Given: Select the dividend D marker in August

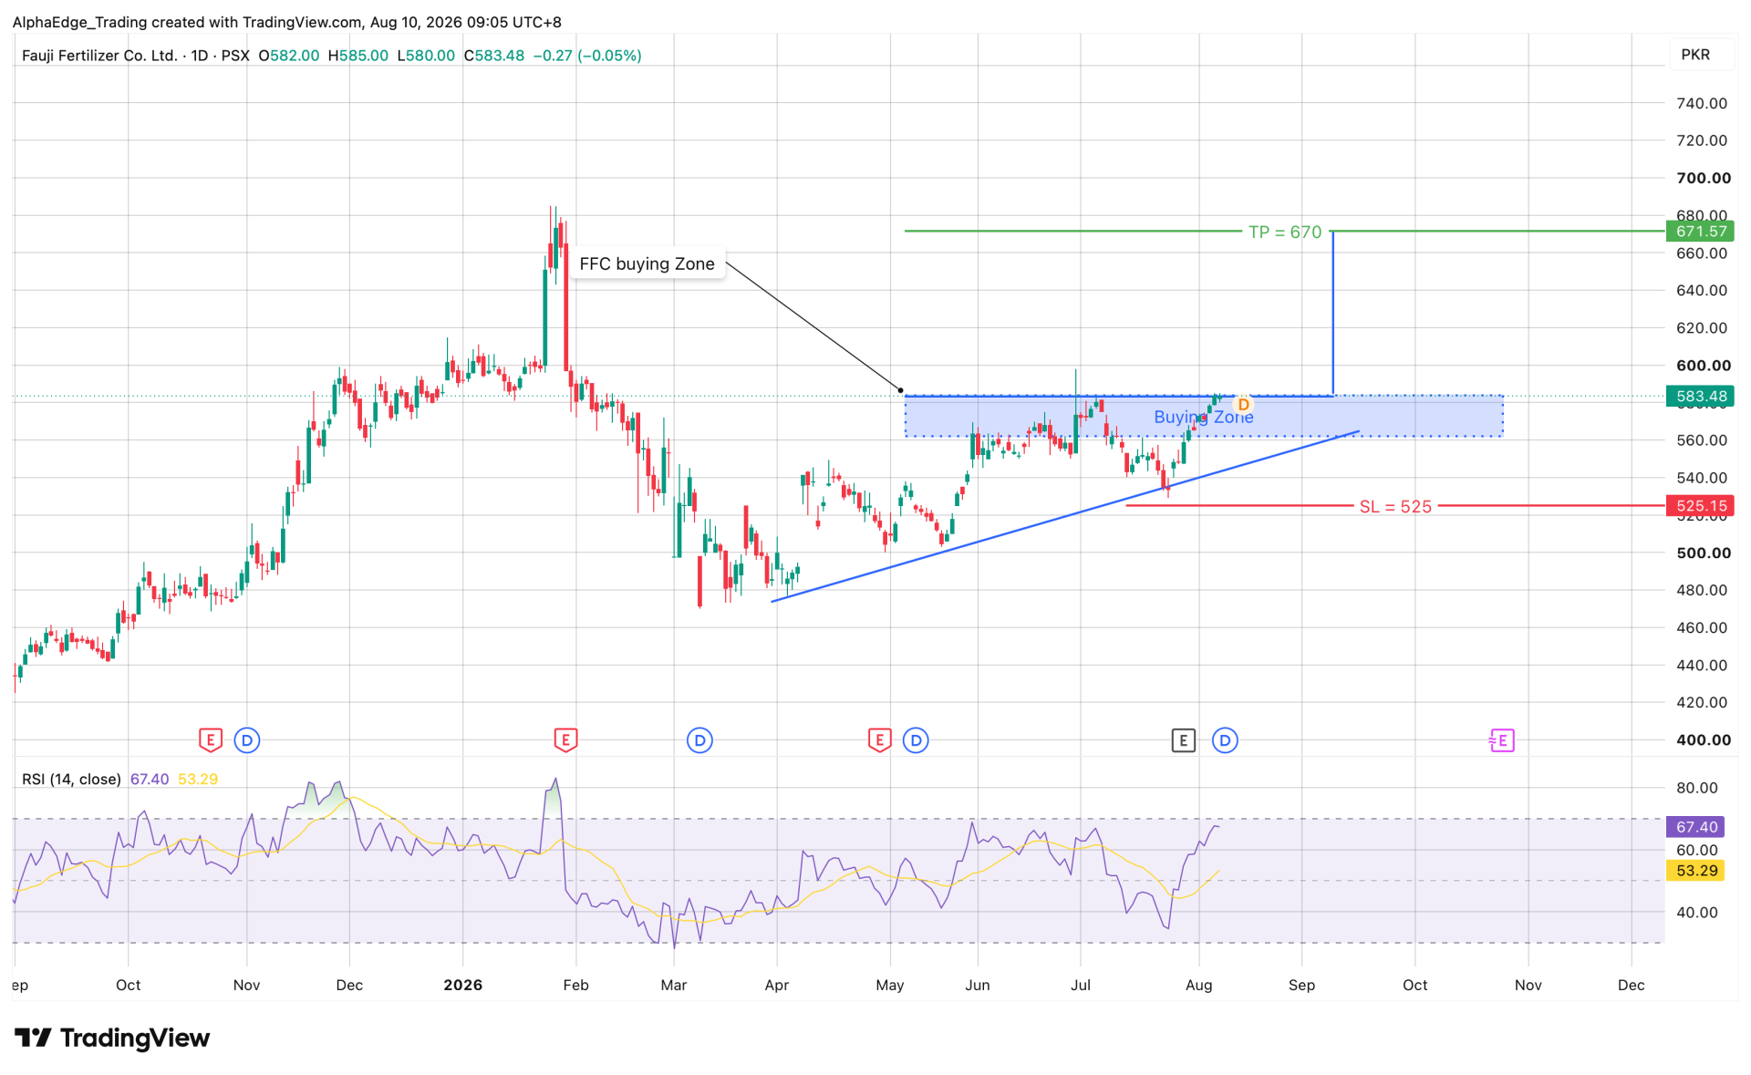Looking at the screenshot, I should point(1225,739).
